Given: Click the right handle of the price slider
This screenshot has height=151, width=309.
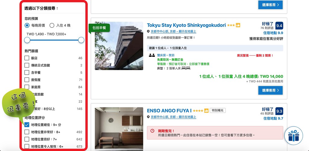Looking at the screenshot, I should click(81, 40).
